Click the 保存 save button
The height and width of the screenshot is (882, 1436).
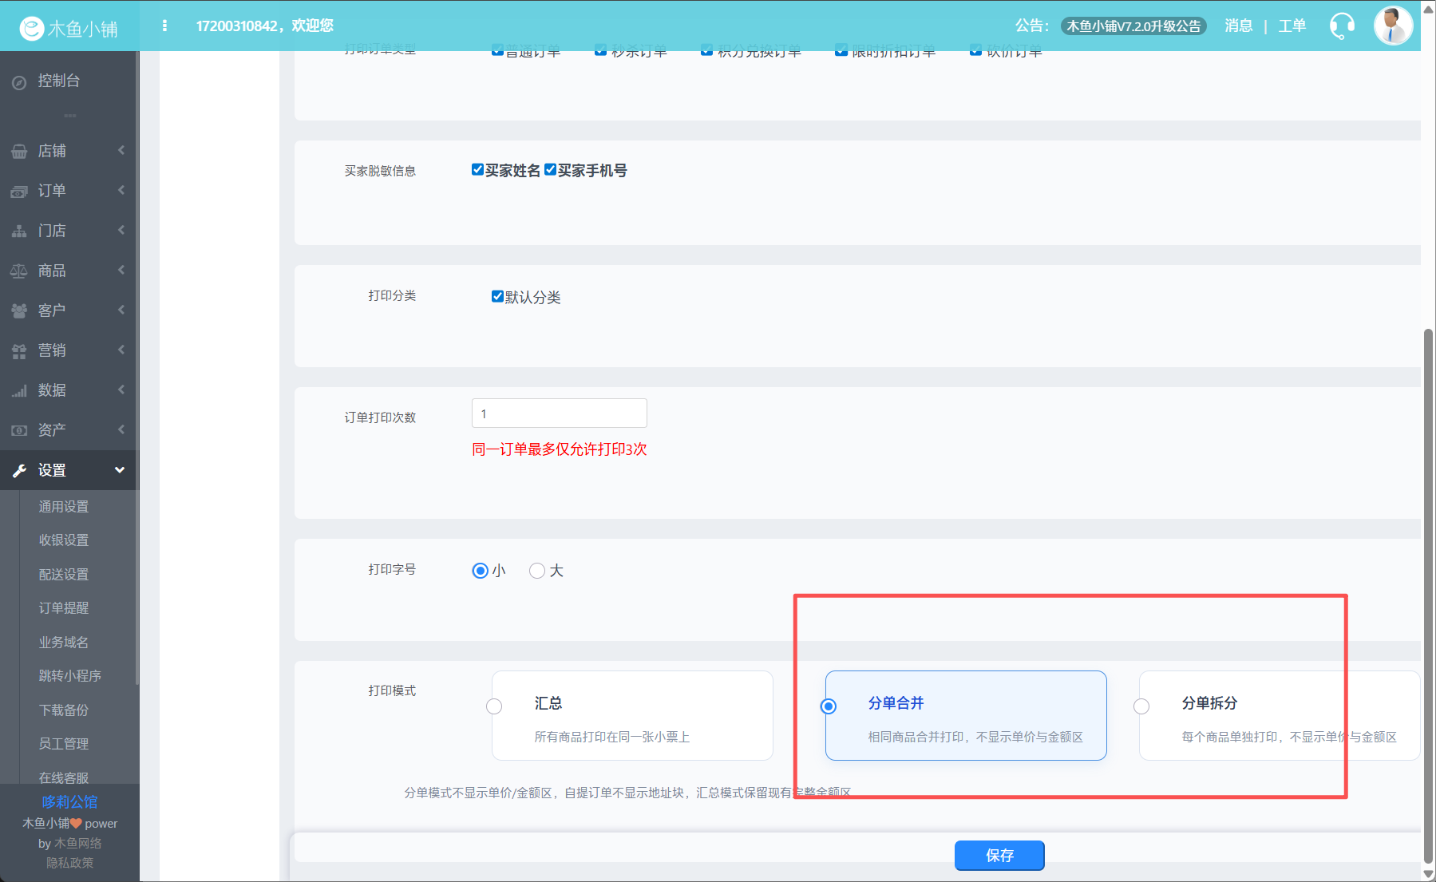pyautogui.click(x=999, y=856)
